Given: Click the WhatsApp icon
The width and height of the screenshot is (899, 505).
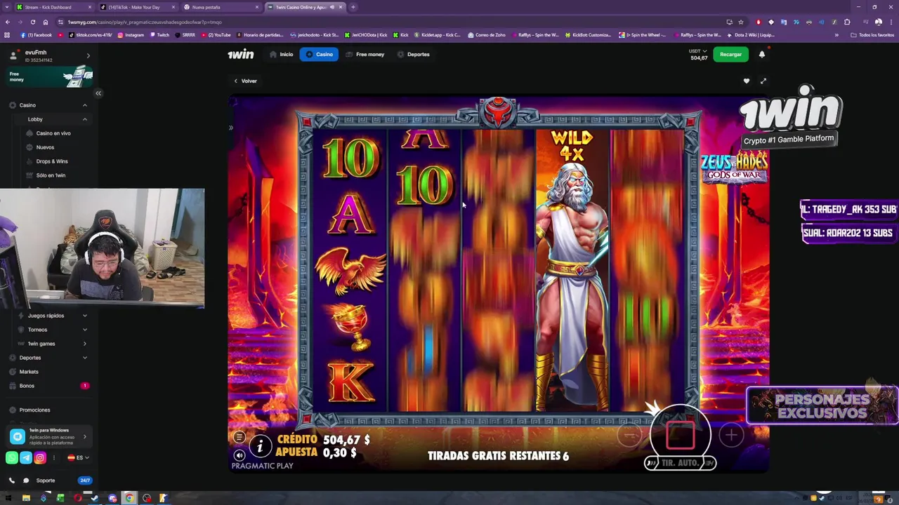Looking at the screenshot, I should tap(12, 457).
